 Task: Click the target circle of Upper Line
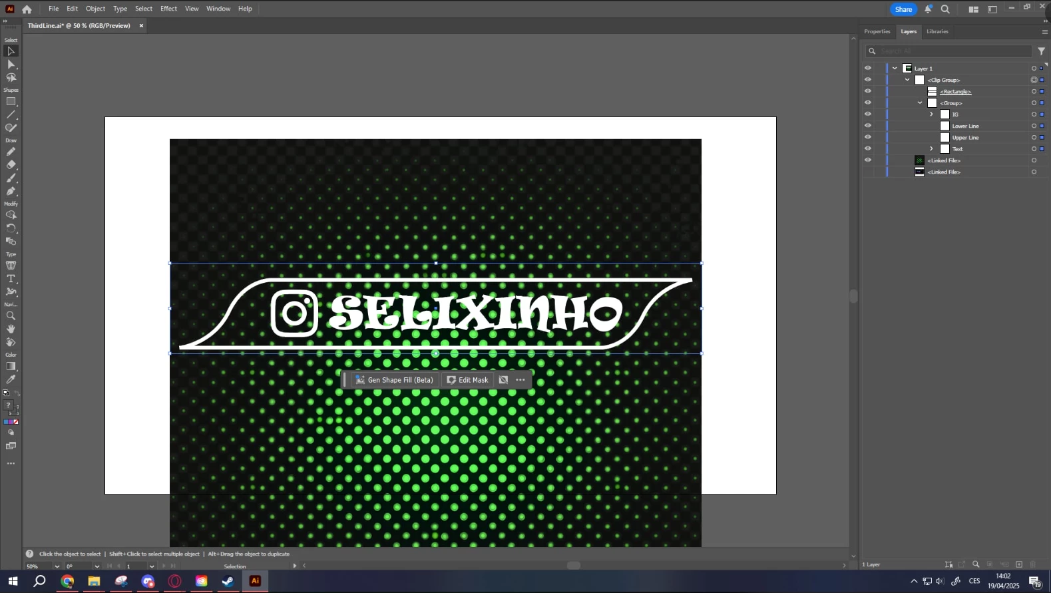1034,137
